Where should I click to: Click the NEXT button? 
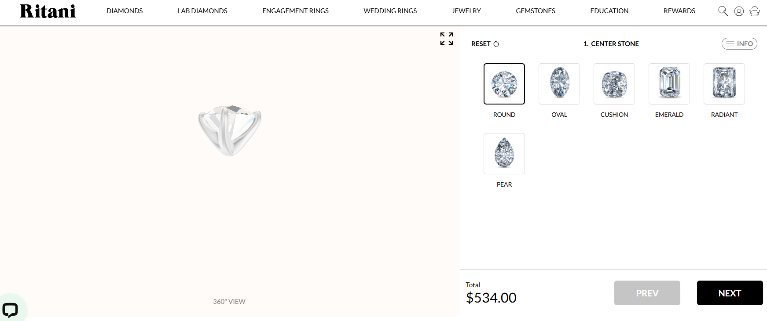click(730, 293)
